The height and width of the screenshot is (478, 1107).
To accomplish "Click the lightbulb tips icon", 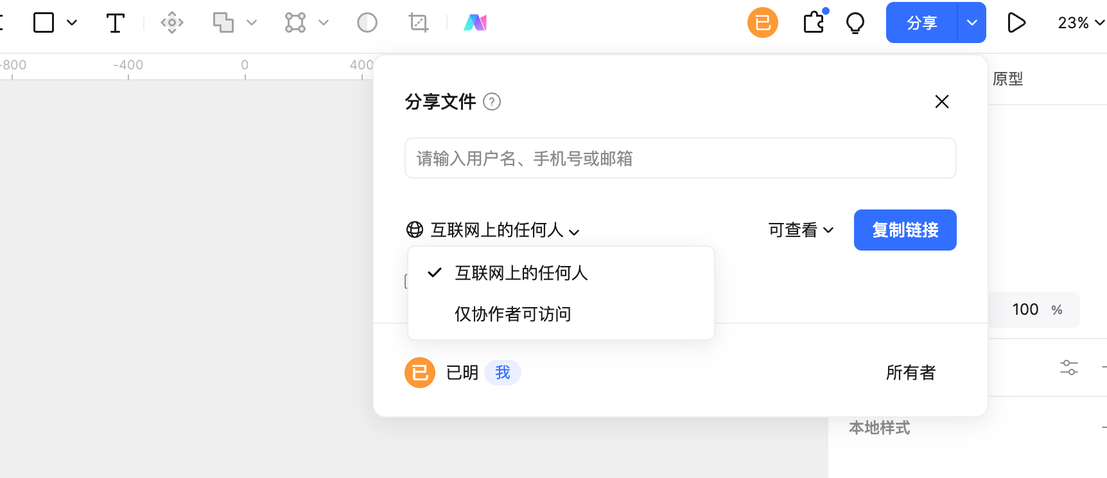I will 855,23.
